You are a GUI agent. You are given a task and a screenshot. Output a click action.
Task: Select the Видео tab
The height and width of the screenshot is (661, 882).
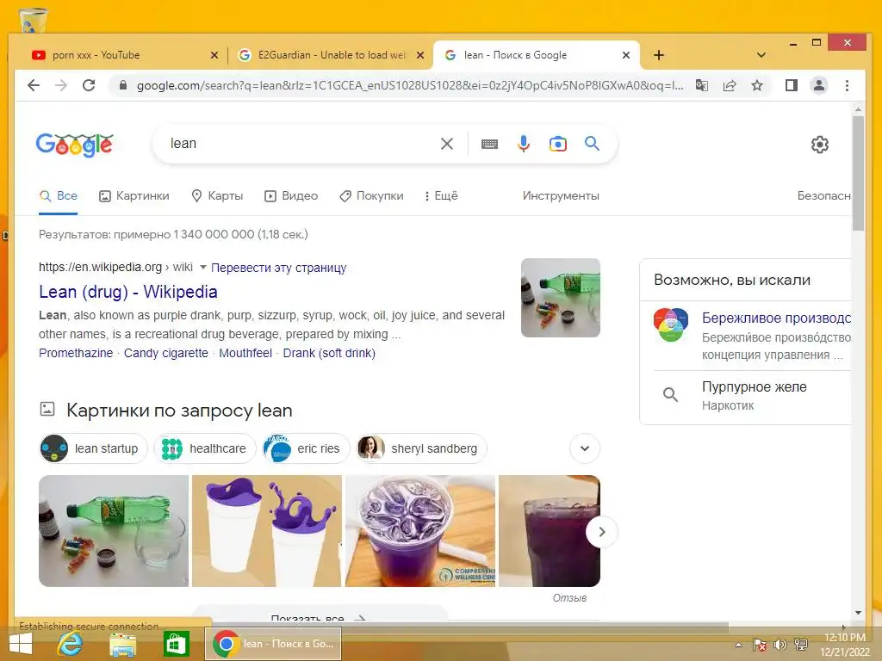coord(291,196)
